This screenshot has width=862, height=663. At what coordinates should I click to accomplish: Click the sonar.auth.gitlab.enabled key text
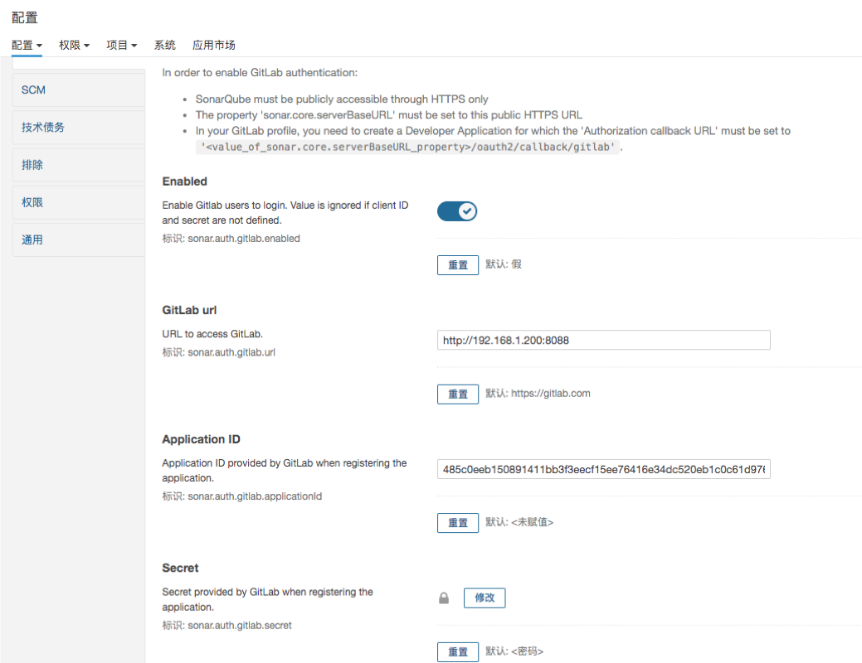(x=244, y=239)
